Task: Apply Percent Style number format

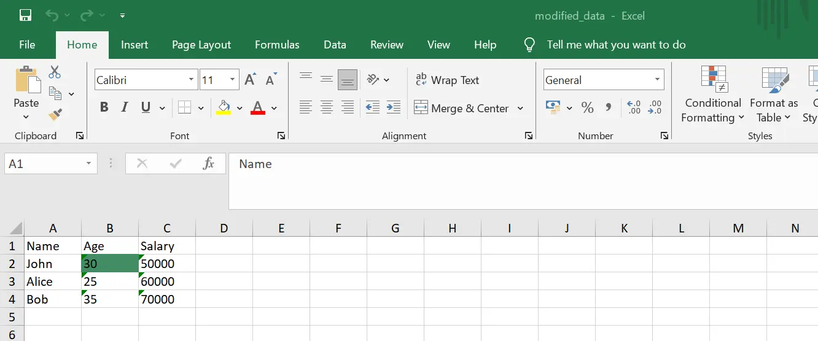Action: (x=587, y=108)
